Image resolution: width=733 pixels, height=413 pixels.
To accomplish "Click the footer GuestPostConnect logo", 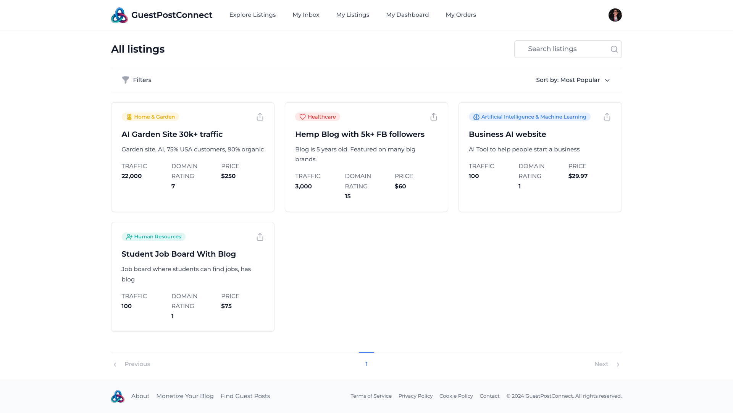I will (118, 396).
